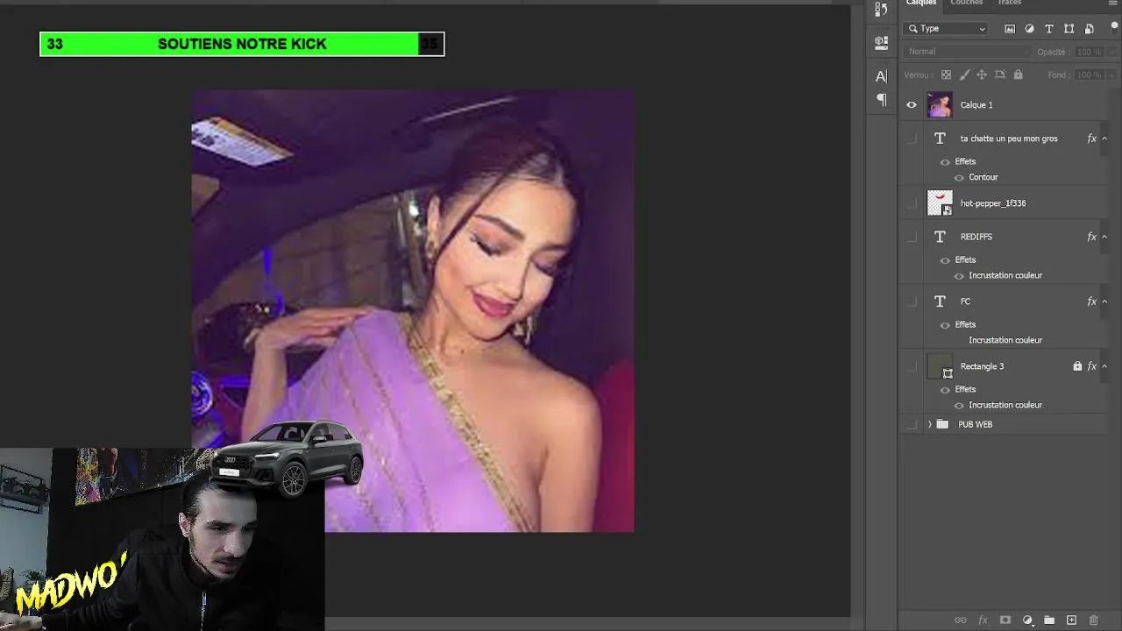Show the 'ta chatte un peu mon gros' layer
1122x631 pixels.
(912, 138)
